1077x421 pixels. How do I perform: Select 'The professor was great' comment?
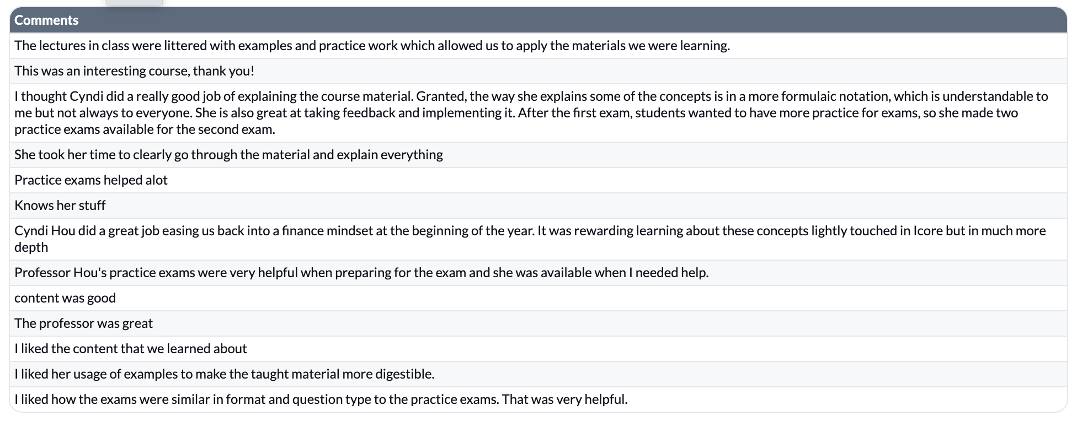[538, 323]
